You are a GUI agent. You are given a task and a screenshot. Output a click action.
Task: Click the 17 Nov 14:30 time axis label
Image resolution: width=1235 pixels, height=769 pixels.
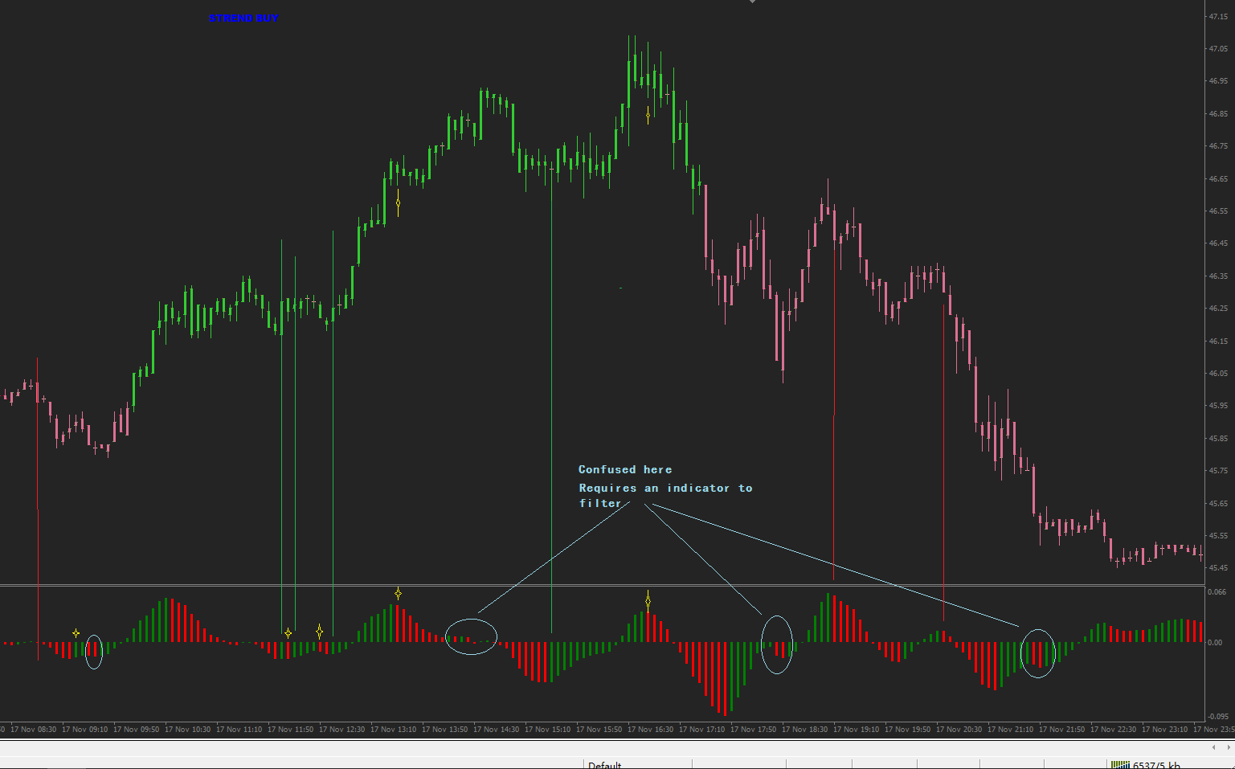click(x=496, y=730)
